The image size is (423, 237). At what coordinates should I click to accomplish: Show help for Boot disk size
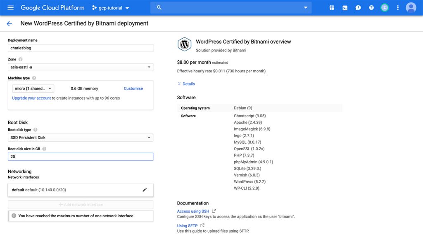tap(44, 149)
